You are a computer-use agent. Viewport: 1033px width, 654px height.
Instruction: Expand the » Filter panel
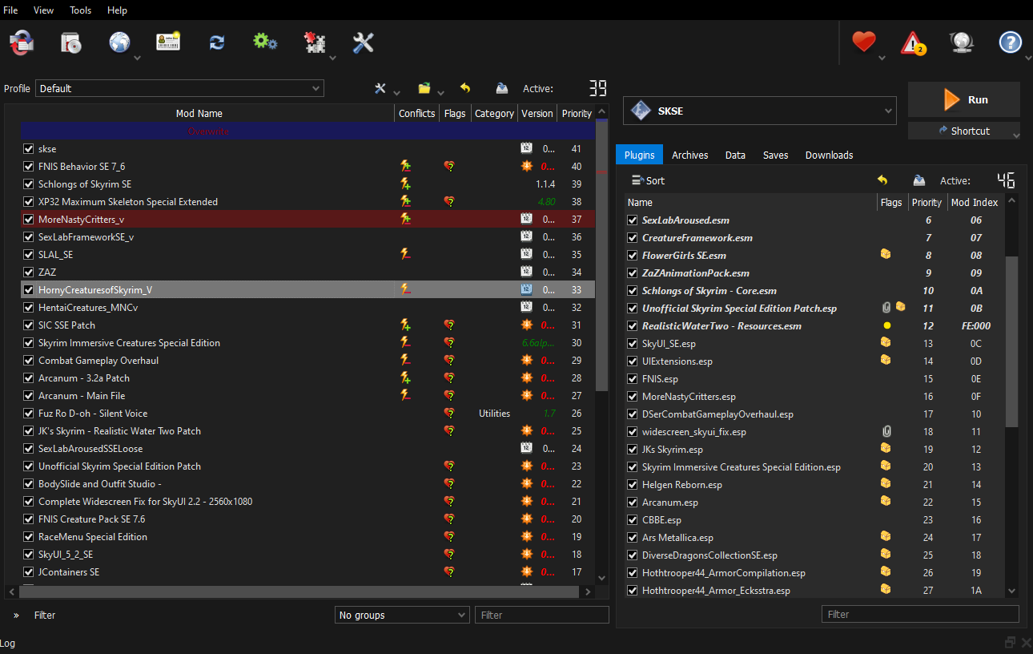[x=16, y=615]
